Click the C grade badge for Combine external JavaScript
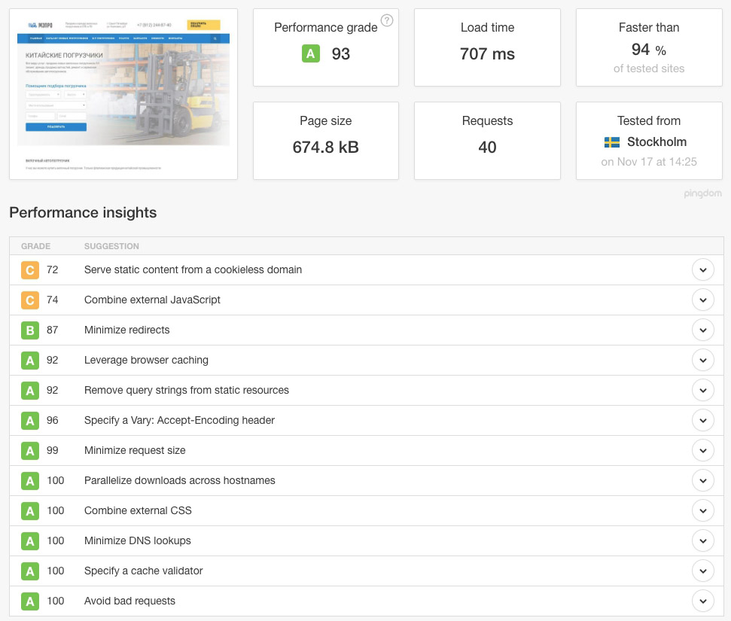The height and width of the screenshot is (621, 731). tap(30, 300)
